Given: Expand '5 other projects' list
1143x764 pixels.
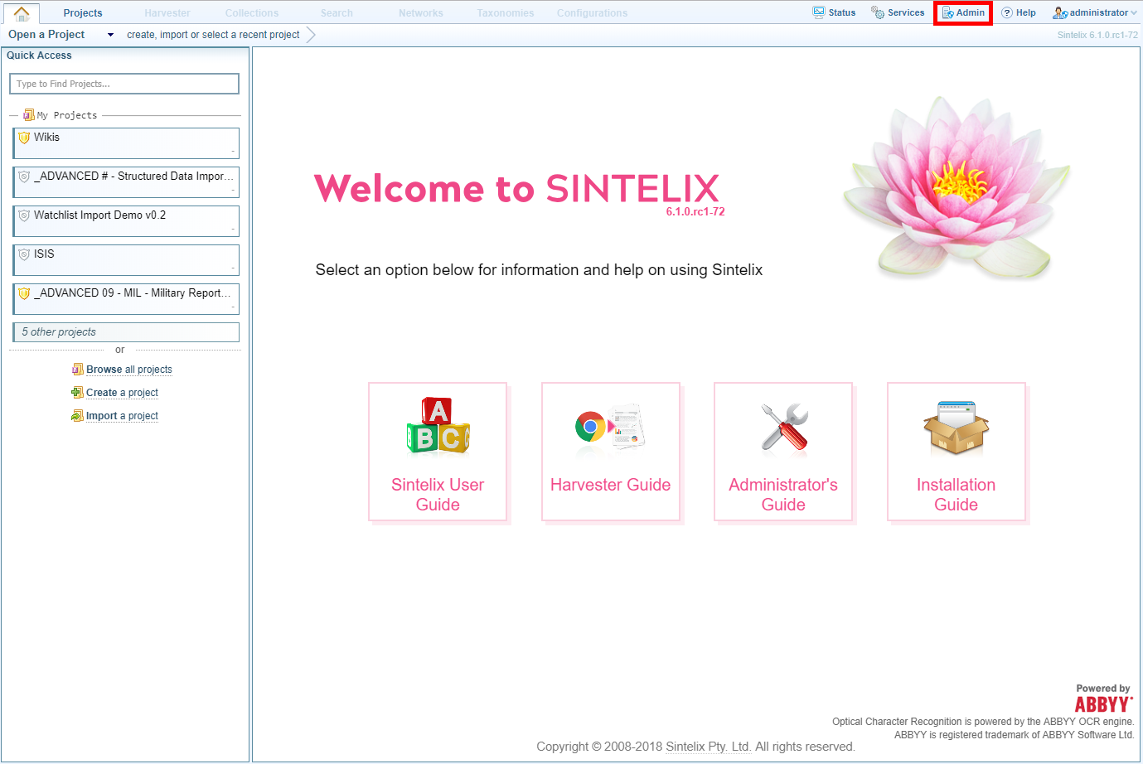Looking at the screenshot, I should pyautogui.click(x=126, y=332).
